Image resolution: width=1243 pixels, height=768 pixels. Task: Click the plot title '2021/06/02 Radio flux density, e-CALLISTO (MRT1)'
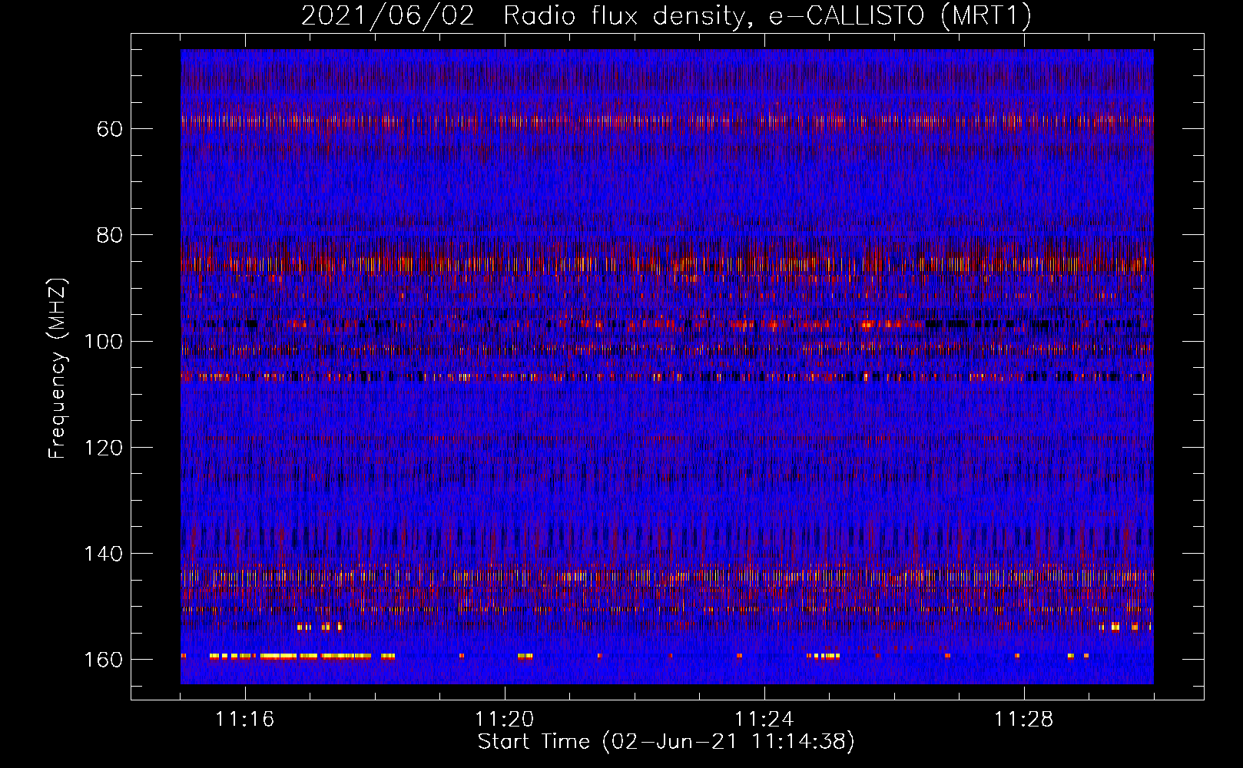666,15
